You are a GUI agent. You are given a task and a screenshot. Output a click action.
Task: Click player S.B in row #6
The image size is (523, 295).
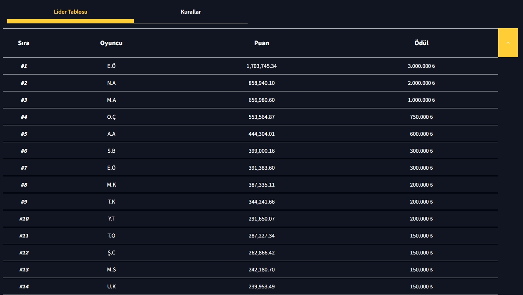coord(111,151)
